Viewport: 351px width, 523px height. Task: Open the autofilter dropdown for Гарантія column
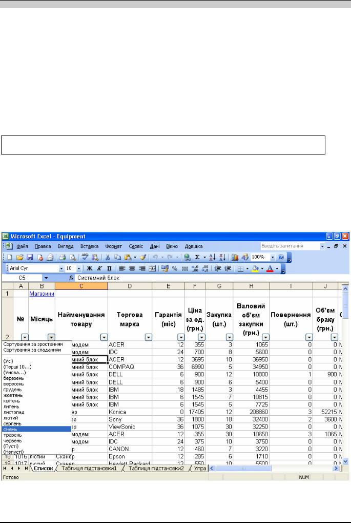181,337
